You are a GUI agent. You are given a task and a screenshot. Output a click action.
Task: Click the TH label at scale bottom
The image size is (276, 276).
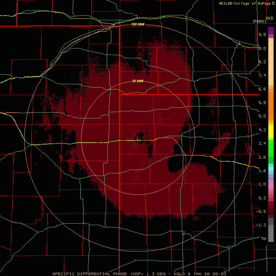pyautogui.click(x=263, y=239)
